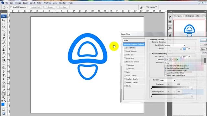207x116 pixels.
Task: Select the Ellipse shape tool
Action: [4, 82]
